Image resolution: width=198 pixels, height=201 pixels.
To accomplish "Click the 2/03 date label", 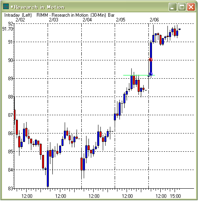I will [x=54, y=20].
